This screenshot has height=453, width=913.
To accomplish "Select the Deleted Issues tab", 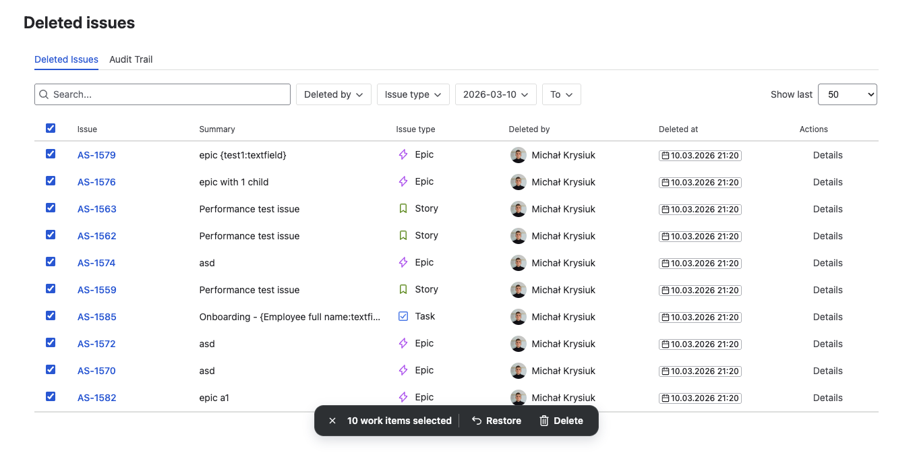I will (66, 59).
